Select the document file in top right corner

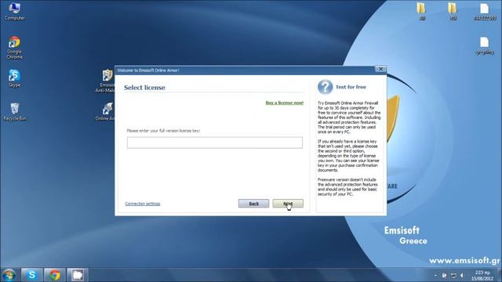[x=485, y=12]
